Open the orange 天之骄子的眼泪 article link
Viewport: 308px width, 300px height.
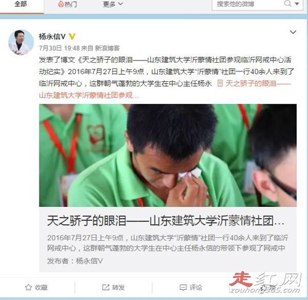[x=165, y=89]
